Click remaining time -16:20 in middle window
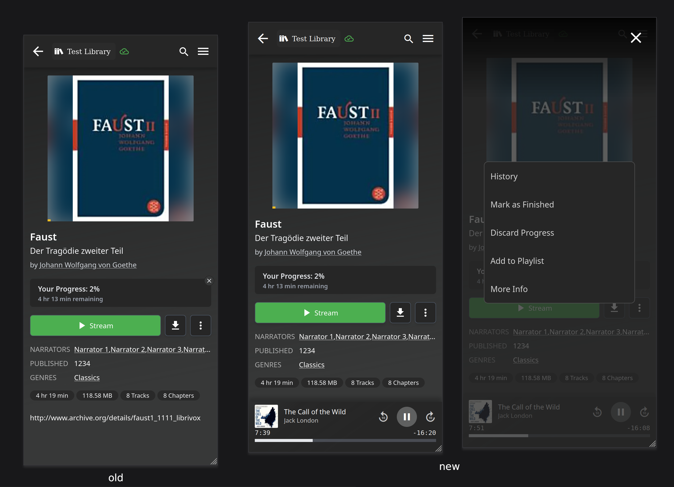Viewport: 674px width, 487px height. 424,433
